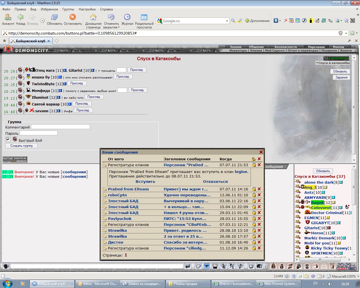
Task: Toggle lock on Дистен message row
Action: [254, 242]
